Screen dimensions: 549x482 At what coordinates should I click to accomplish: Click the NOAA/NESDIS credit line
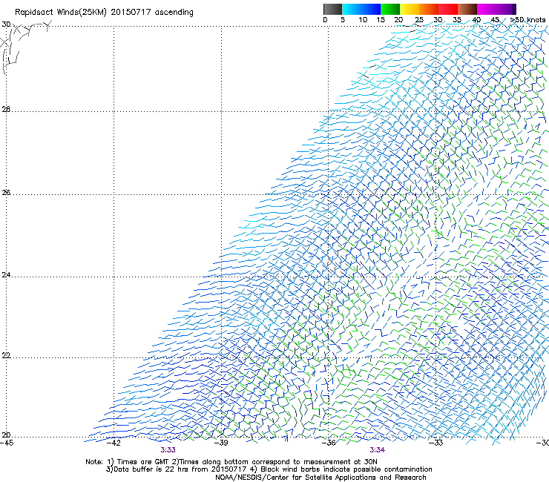320,478
